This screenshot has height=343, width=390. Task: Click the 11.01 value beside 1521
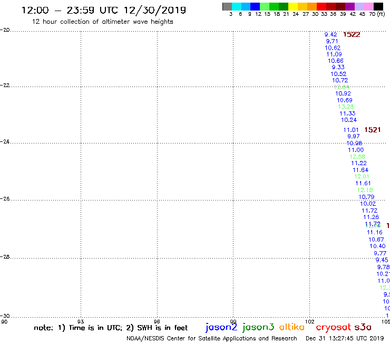pos(351,130)
